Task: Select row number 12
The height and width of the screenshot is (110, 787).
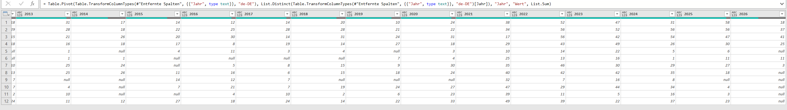Action: 6,101
